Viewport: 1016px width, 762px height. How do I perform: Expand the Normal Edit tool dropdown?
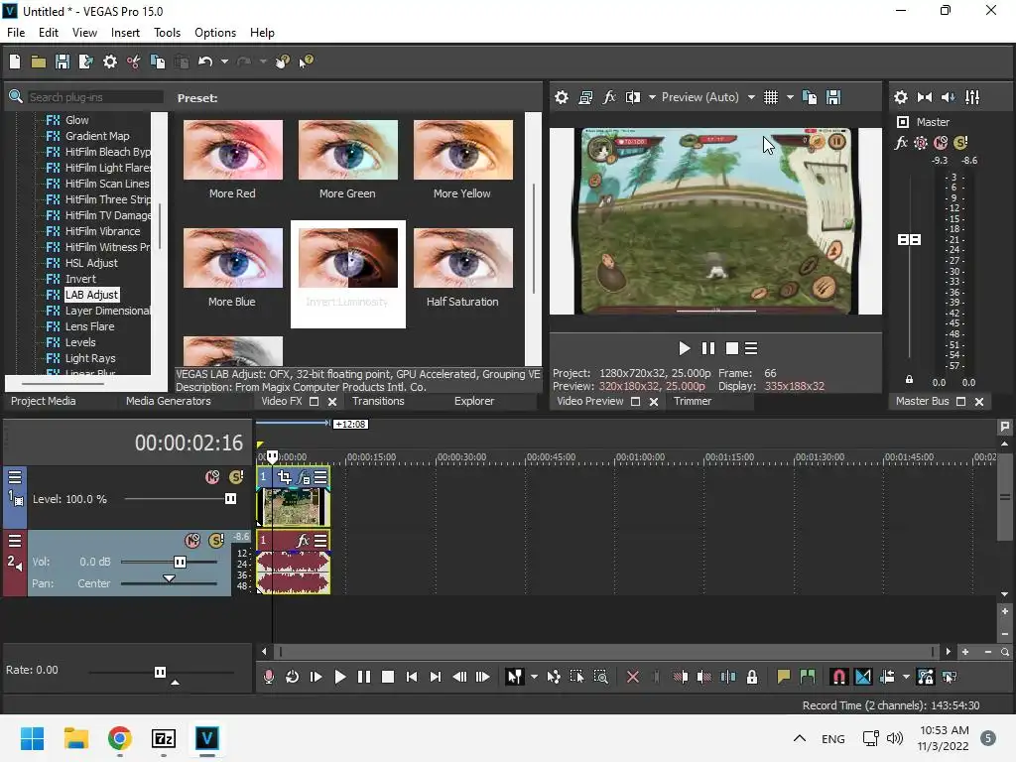tap(534, 677)
